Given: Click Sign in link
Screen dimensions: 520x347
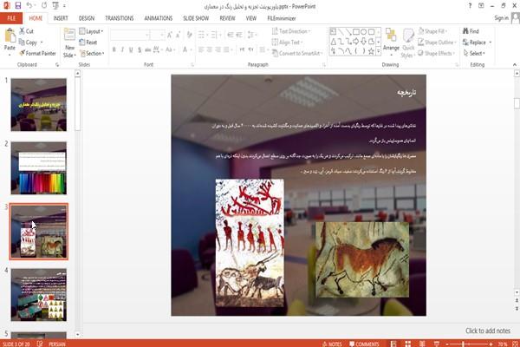Looking at the screenshot, I should 501,18.
